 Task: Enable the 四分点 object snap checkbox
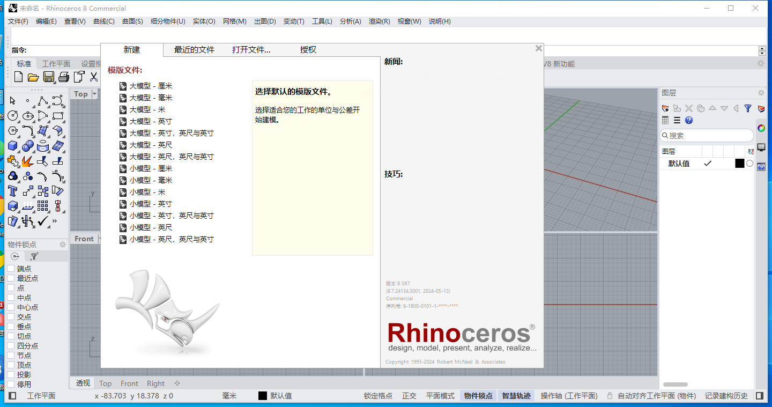(11, 346)
